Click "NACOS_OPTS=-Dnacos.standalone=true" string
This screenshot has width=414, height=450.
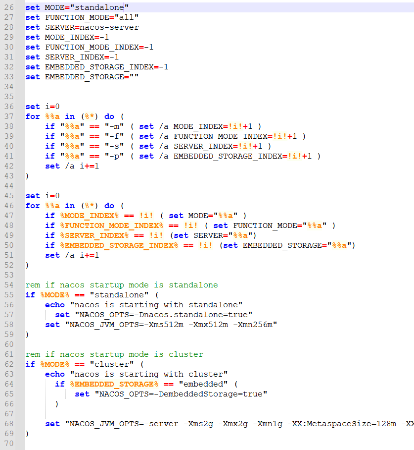tap(163, 315)
